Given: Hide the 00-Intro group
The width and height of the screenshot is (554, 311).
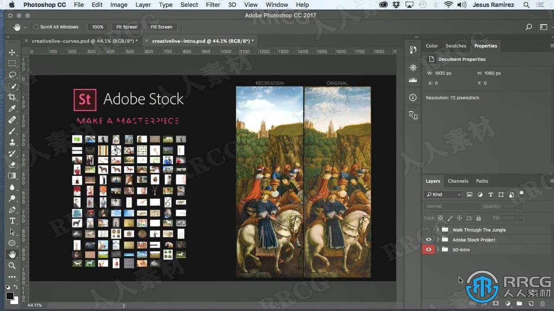Looking at the screenshot, I should point(428,250).
